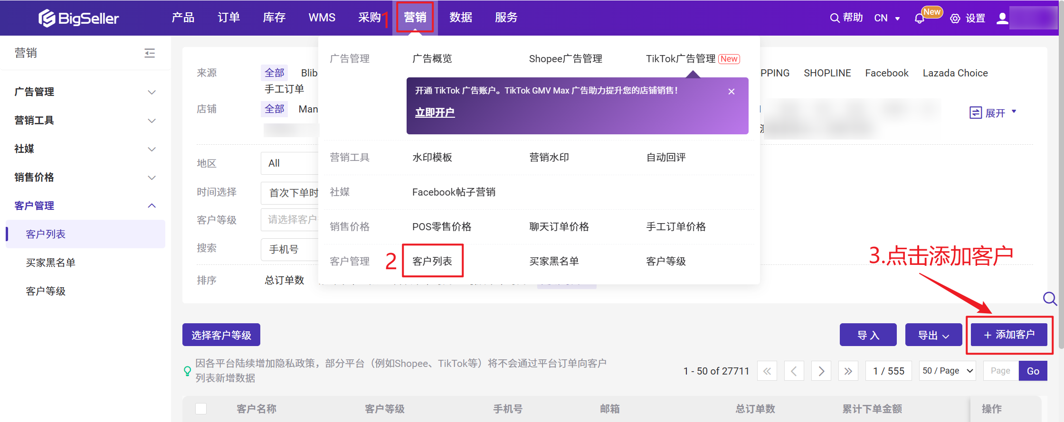Viewport: 1064px width, 422px height.
Task: Click the magnifier search icon at right edge
Action: [1049, 299]
